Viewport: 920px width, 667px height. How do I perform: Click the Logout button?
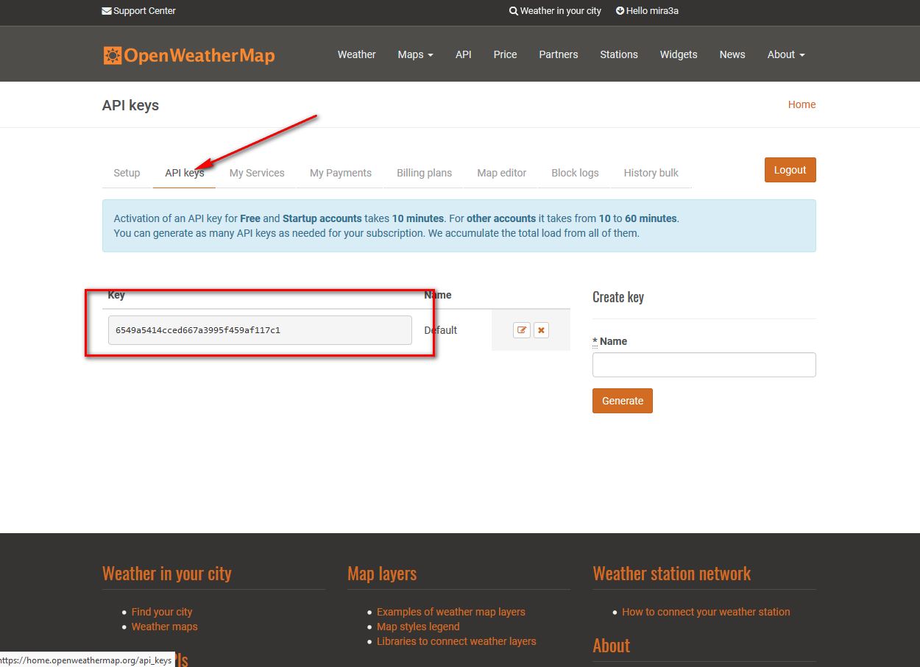pos(790,170)
